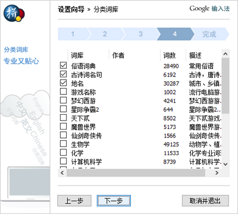Click the word count 5173
This screenshot has height=214, width=238.
click(170, 127)
